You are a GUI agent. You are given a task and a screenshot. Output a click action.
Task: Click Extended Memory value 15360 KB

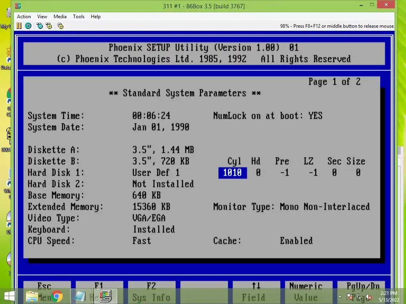[151, 207]
